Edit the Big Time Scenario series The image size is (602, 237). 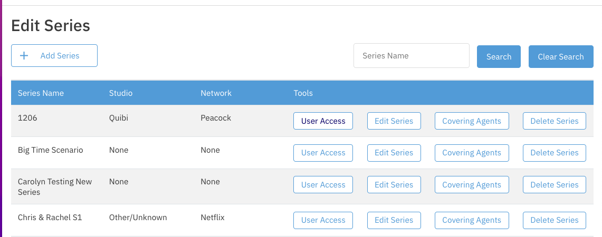click(x=394, y=153)
